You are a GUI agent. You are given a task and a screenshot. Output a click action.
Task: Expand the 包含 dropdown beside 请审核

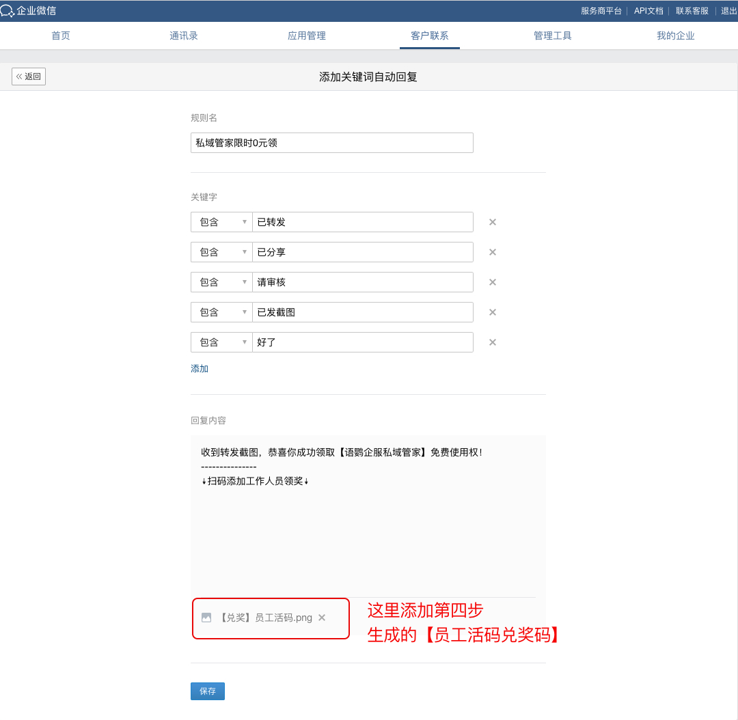pyautogui.click(x=221, y=282)
